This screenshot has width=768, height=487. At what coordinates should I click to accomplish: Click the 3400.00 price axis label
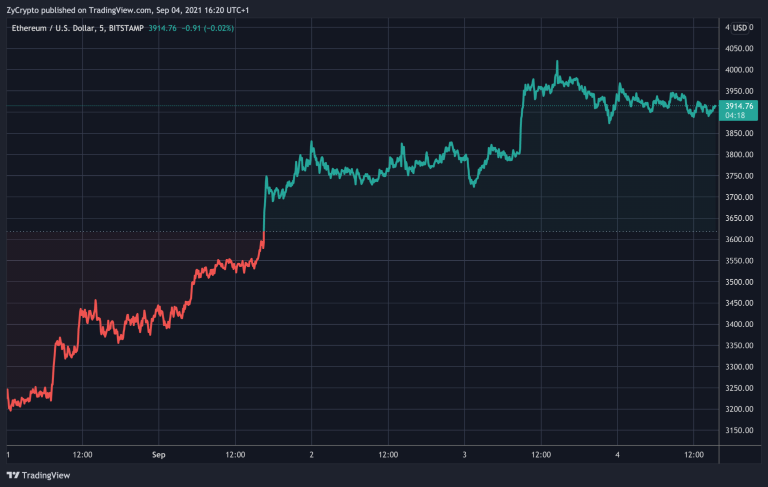click(x=739, y=324)
